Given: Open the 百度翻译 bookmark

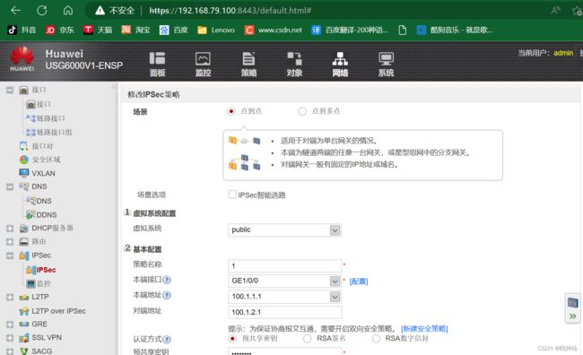Looking at the screenshot, I should click(350, 30).
